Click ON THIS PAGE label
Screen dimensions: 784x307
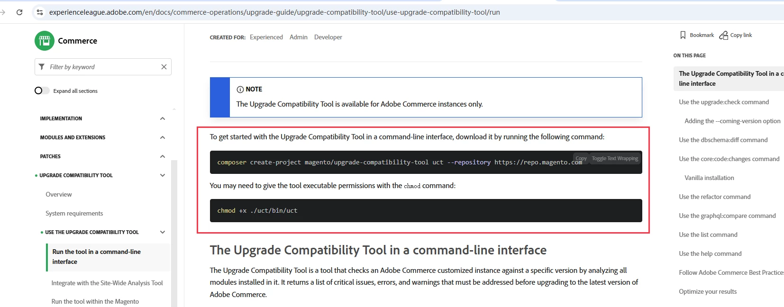(x=690, y=55)
